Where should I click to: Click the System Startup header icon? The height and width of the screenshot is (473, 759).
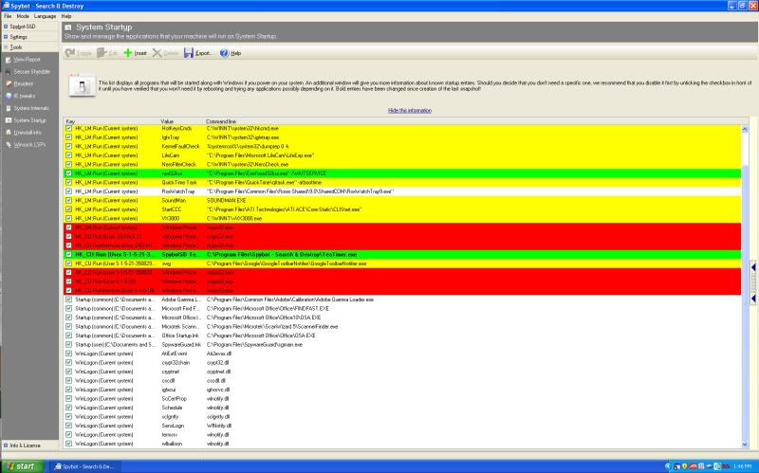tap(68, 27)
